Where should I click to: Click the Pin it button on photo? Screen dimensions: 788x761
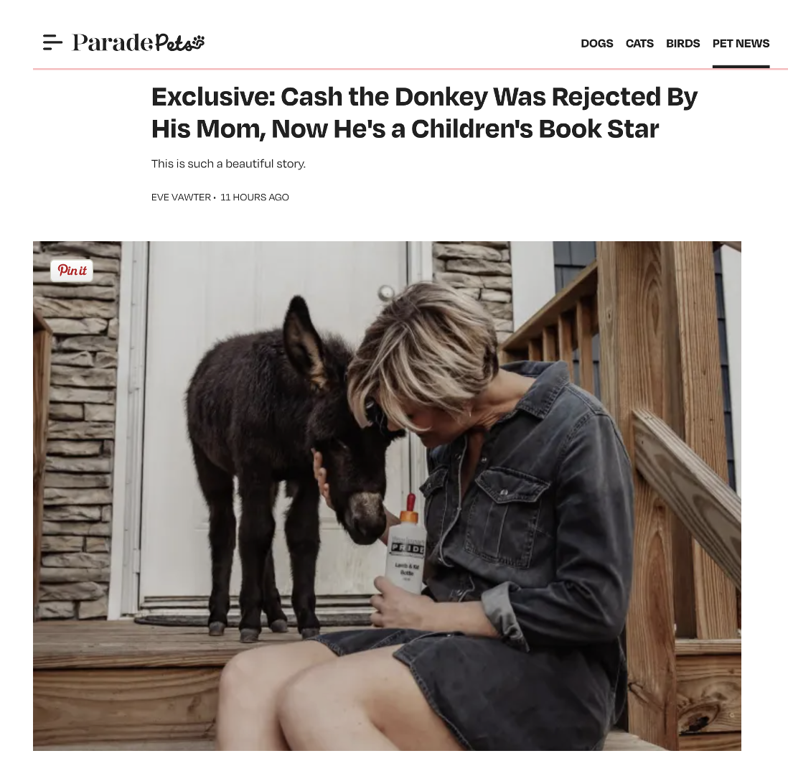pyautogui.click(x=72, y=271)
